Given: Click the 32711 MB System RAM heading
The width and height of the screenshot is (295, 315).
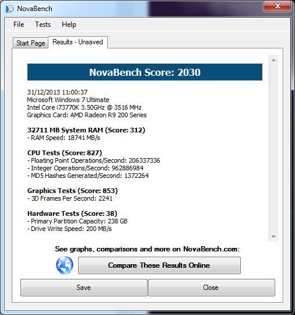Looking at the screenshot, I should [86, 130].
